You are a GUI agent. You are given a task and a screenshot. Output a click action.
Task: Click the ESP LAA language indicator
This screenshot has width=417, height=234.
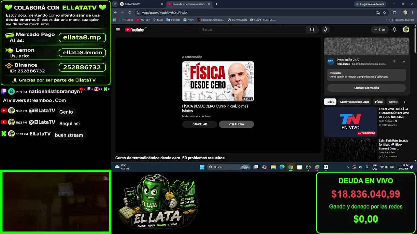pos(375,167)
